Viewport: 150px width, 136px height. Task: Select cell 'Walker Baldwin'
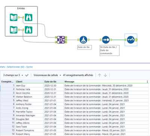pyautogui.click(x=29, y=97)
